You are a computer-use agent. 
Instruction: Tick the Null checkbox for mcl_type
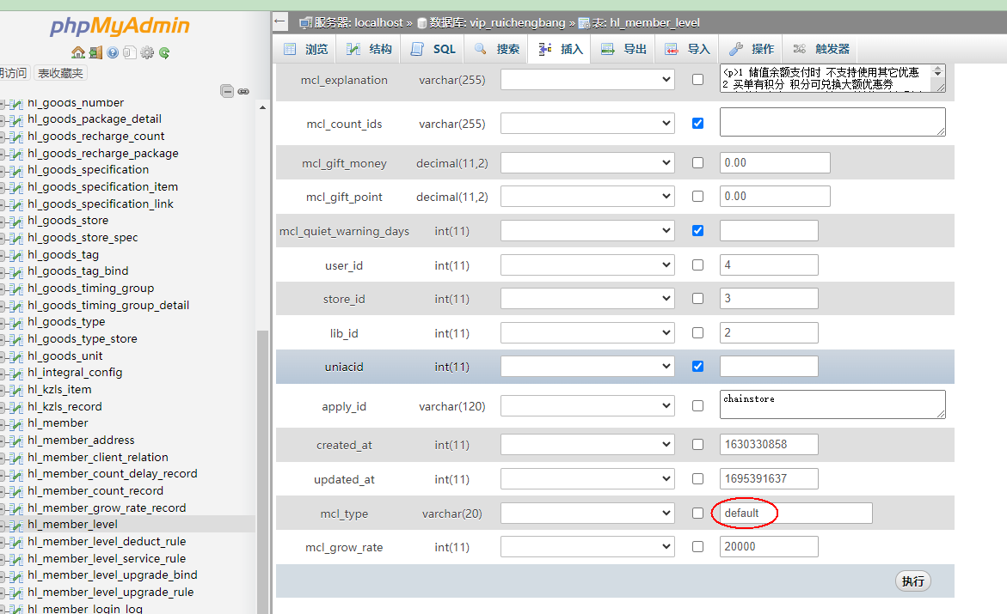click(x=697, y=514)
